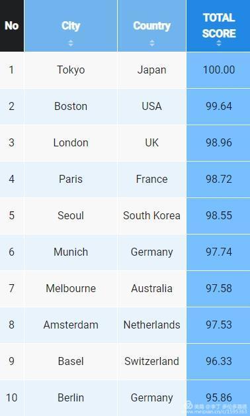Select the Country column header
250x416 pixels.
[x=151, y=26]
